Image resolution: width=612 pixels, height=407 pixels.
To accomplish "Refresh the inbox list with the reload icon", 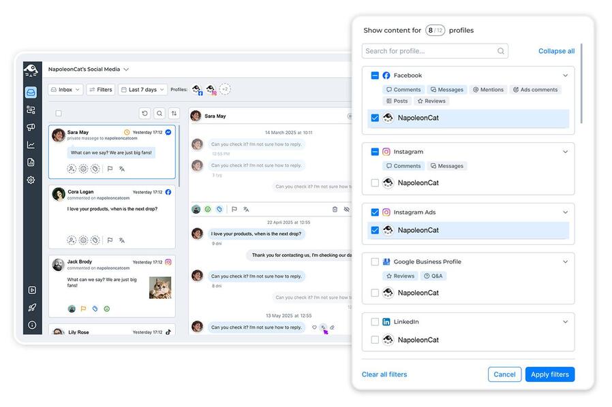I will (144, 114).
